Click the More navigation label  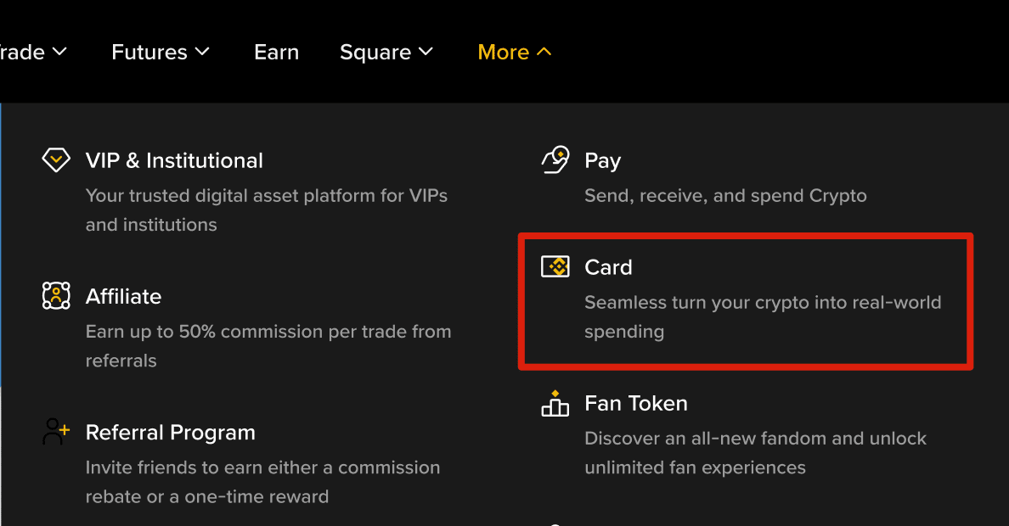pyautogui.click(x=504, y=52)
